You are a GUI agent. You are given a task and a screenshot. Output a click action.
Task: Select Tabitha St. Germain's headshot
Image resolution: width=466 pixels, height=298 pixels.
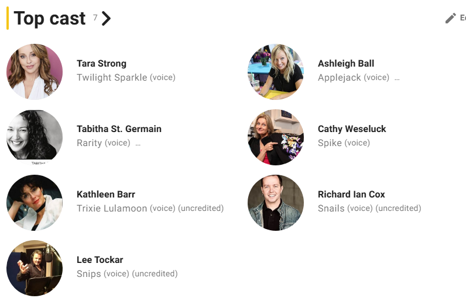35,137
